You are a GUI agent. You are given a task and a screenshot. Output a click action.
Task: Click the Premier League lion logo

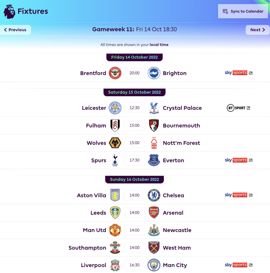(9, 11)
